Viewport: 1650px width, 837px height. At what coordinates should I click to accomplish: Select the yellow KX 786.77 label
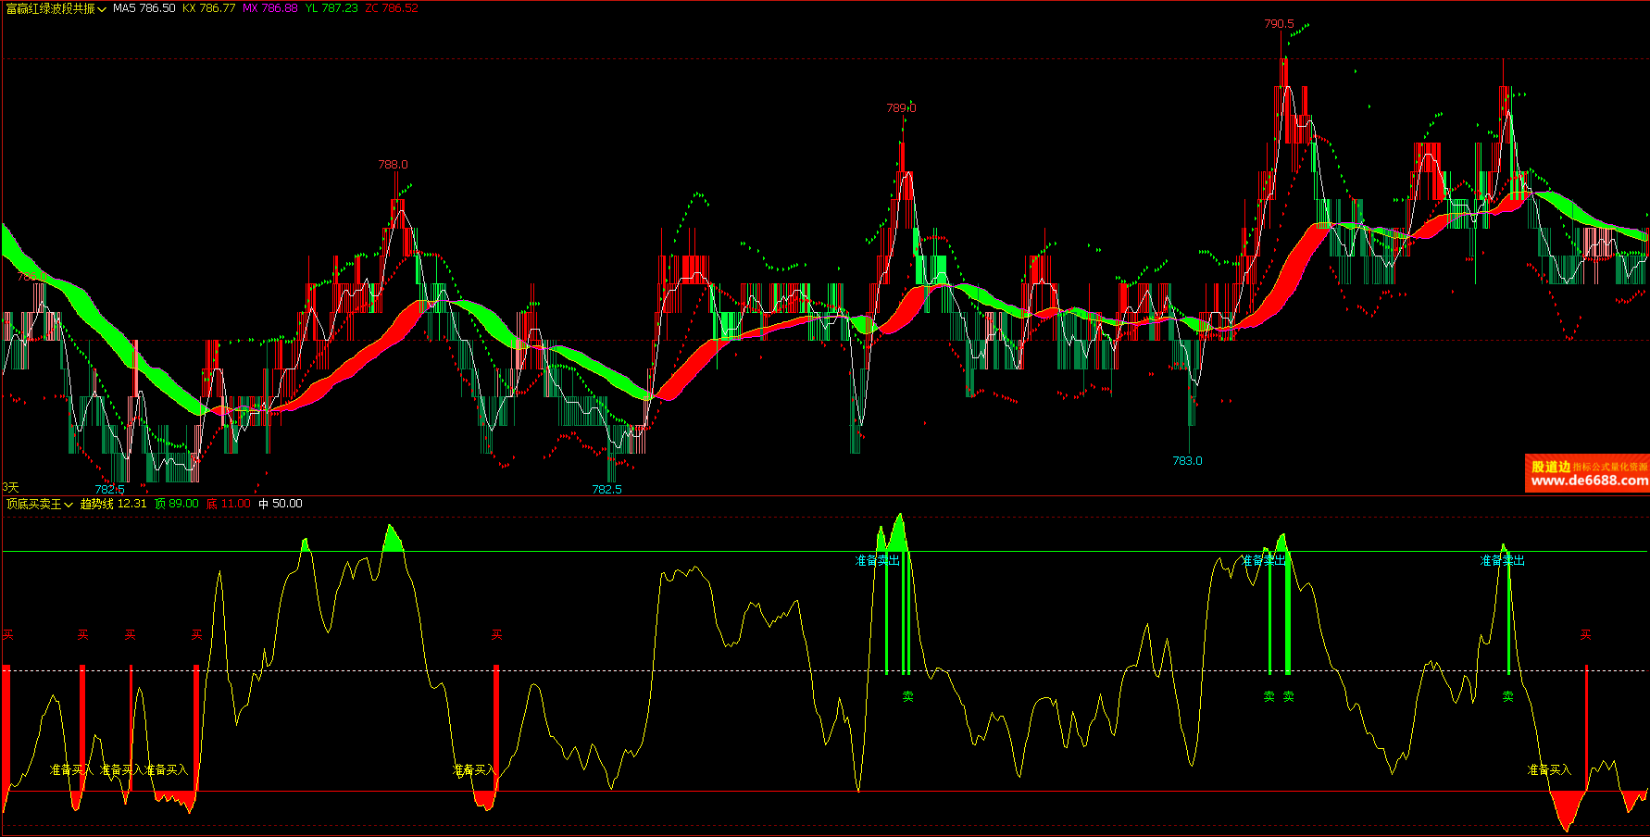(x=208, y=8)
